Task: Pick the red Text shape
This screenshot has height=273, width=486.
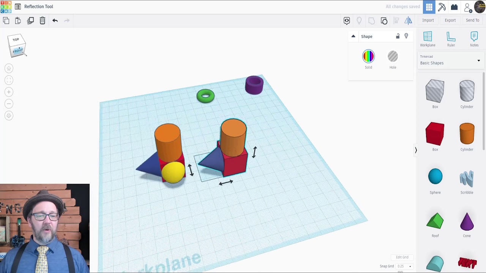Action: pos(467,263)
